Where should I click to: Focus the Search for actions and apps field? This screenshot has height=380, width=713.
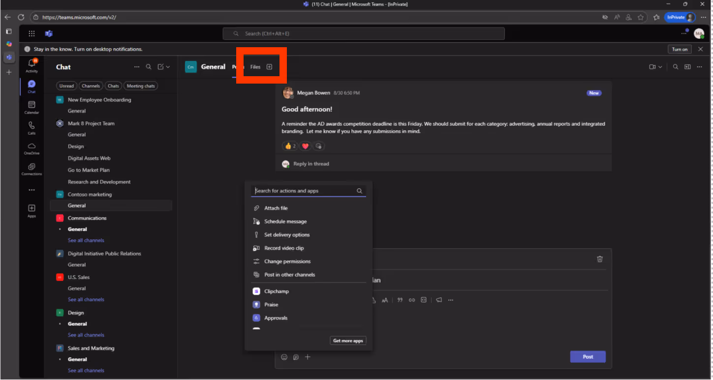click(x=309, y=191)
